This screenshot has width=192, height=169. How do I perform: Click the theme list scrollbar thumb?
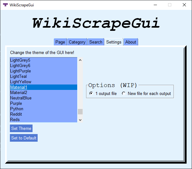(80, 112)
